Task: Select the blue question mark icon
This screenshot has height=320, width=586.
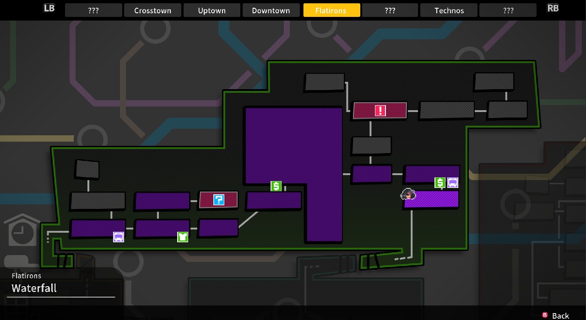Action: point(219,200)
